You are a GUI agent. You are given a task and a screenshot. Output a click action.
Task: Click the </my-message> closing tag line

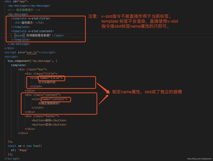[x=19, y=44]
